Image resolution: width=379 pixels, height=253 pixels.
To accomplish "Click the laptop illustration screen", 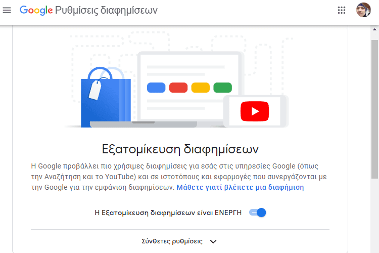I will (189, 87).
